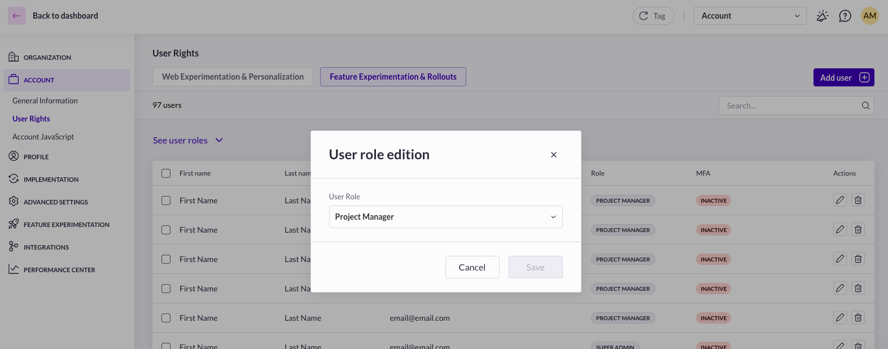Open the notifications light icon
The width and height of the screenshot is (888, 349).
(822, 16)
